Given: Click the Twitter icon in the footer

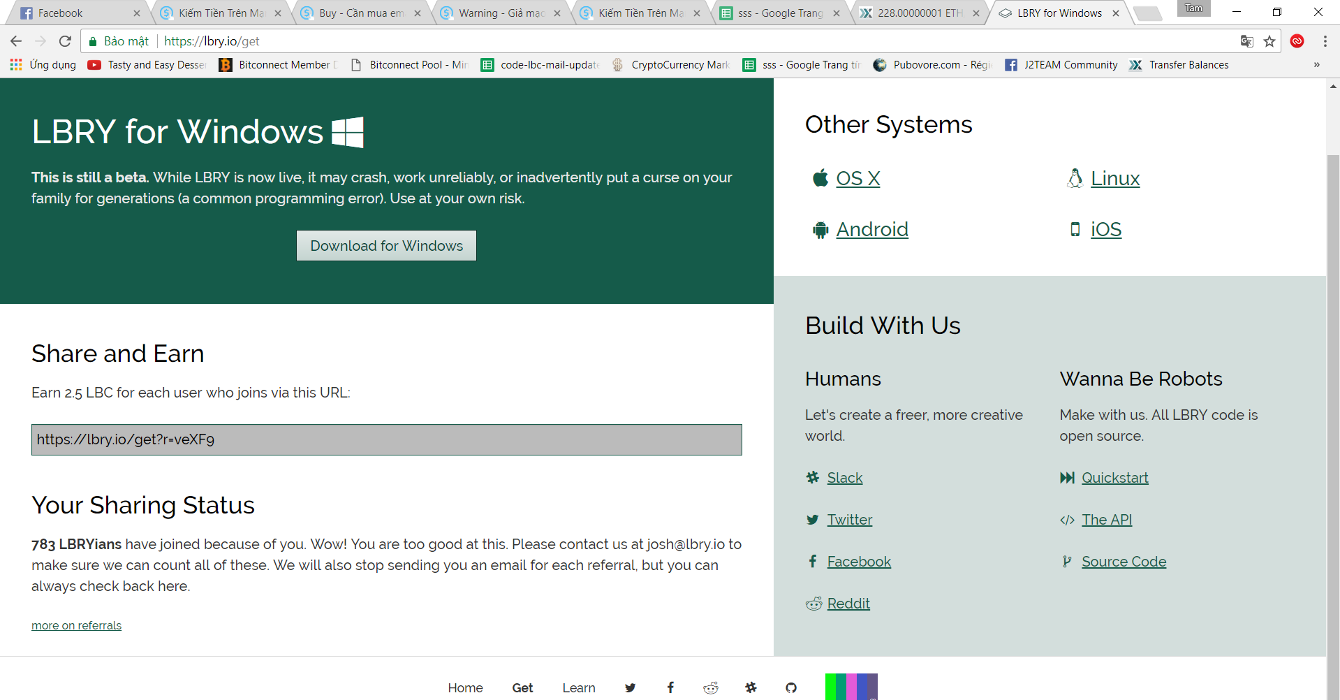Looking at the screenshot, I should click(x=630, y=687).
